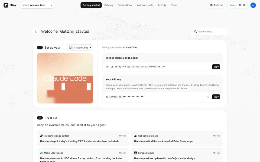Viewport: 260px width, 162px height.
Task: Open Your own tools tab
Action: pos(145,5)
